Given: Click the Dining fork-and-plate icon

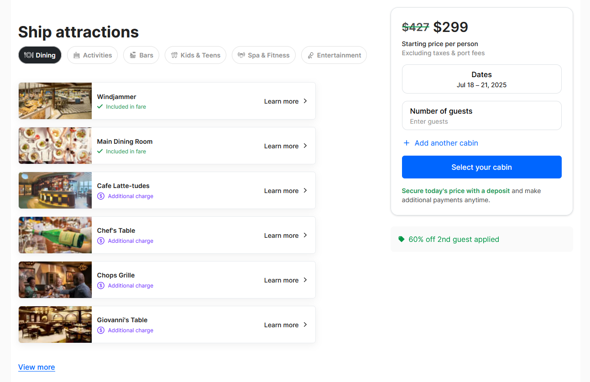Looking at the screenshot, I should (x=29, y=55).
